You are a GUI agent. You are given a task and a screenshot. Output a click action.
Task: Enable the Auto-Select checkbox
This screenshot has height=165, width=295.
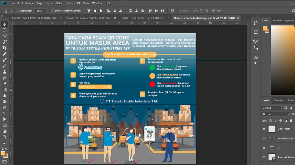(x=17, y=11)
